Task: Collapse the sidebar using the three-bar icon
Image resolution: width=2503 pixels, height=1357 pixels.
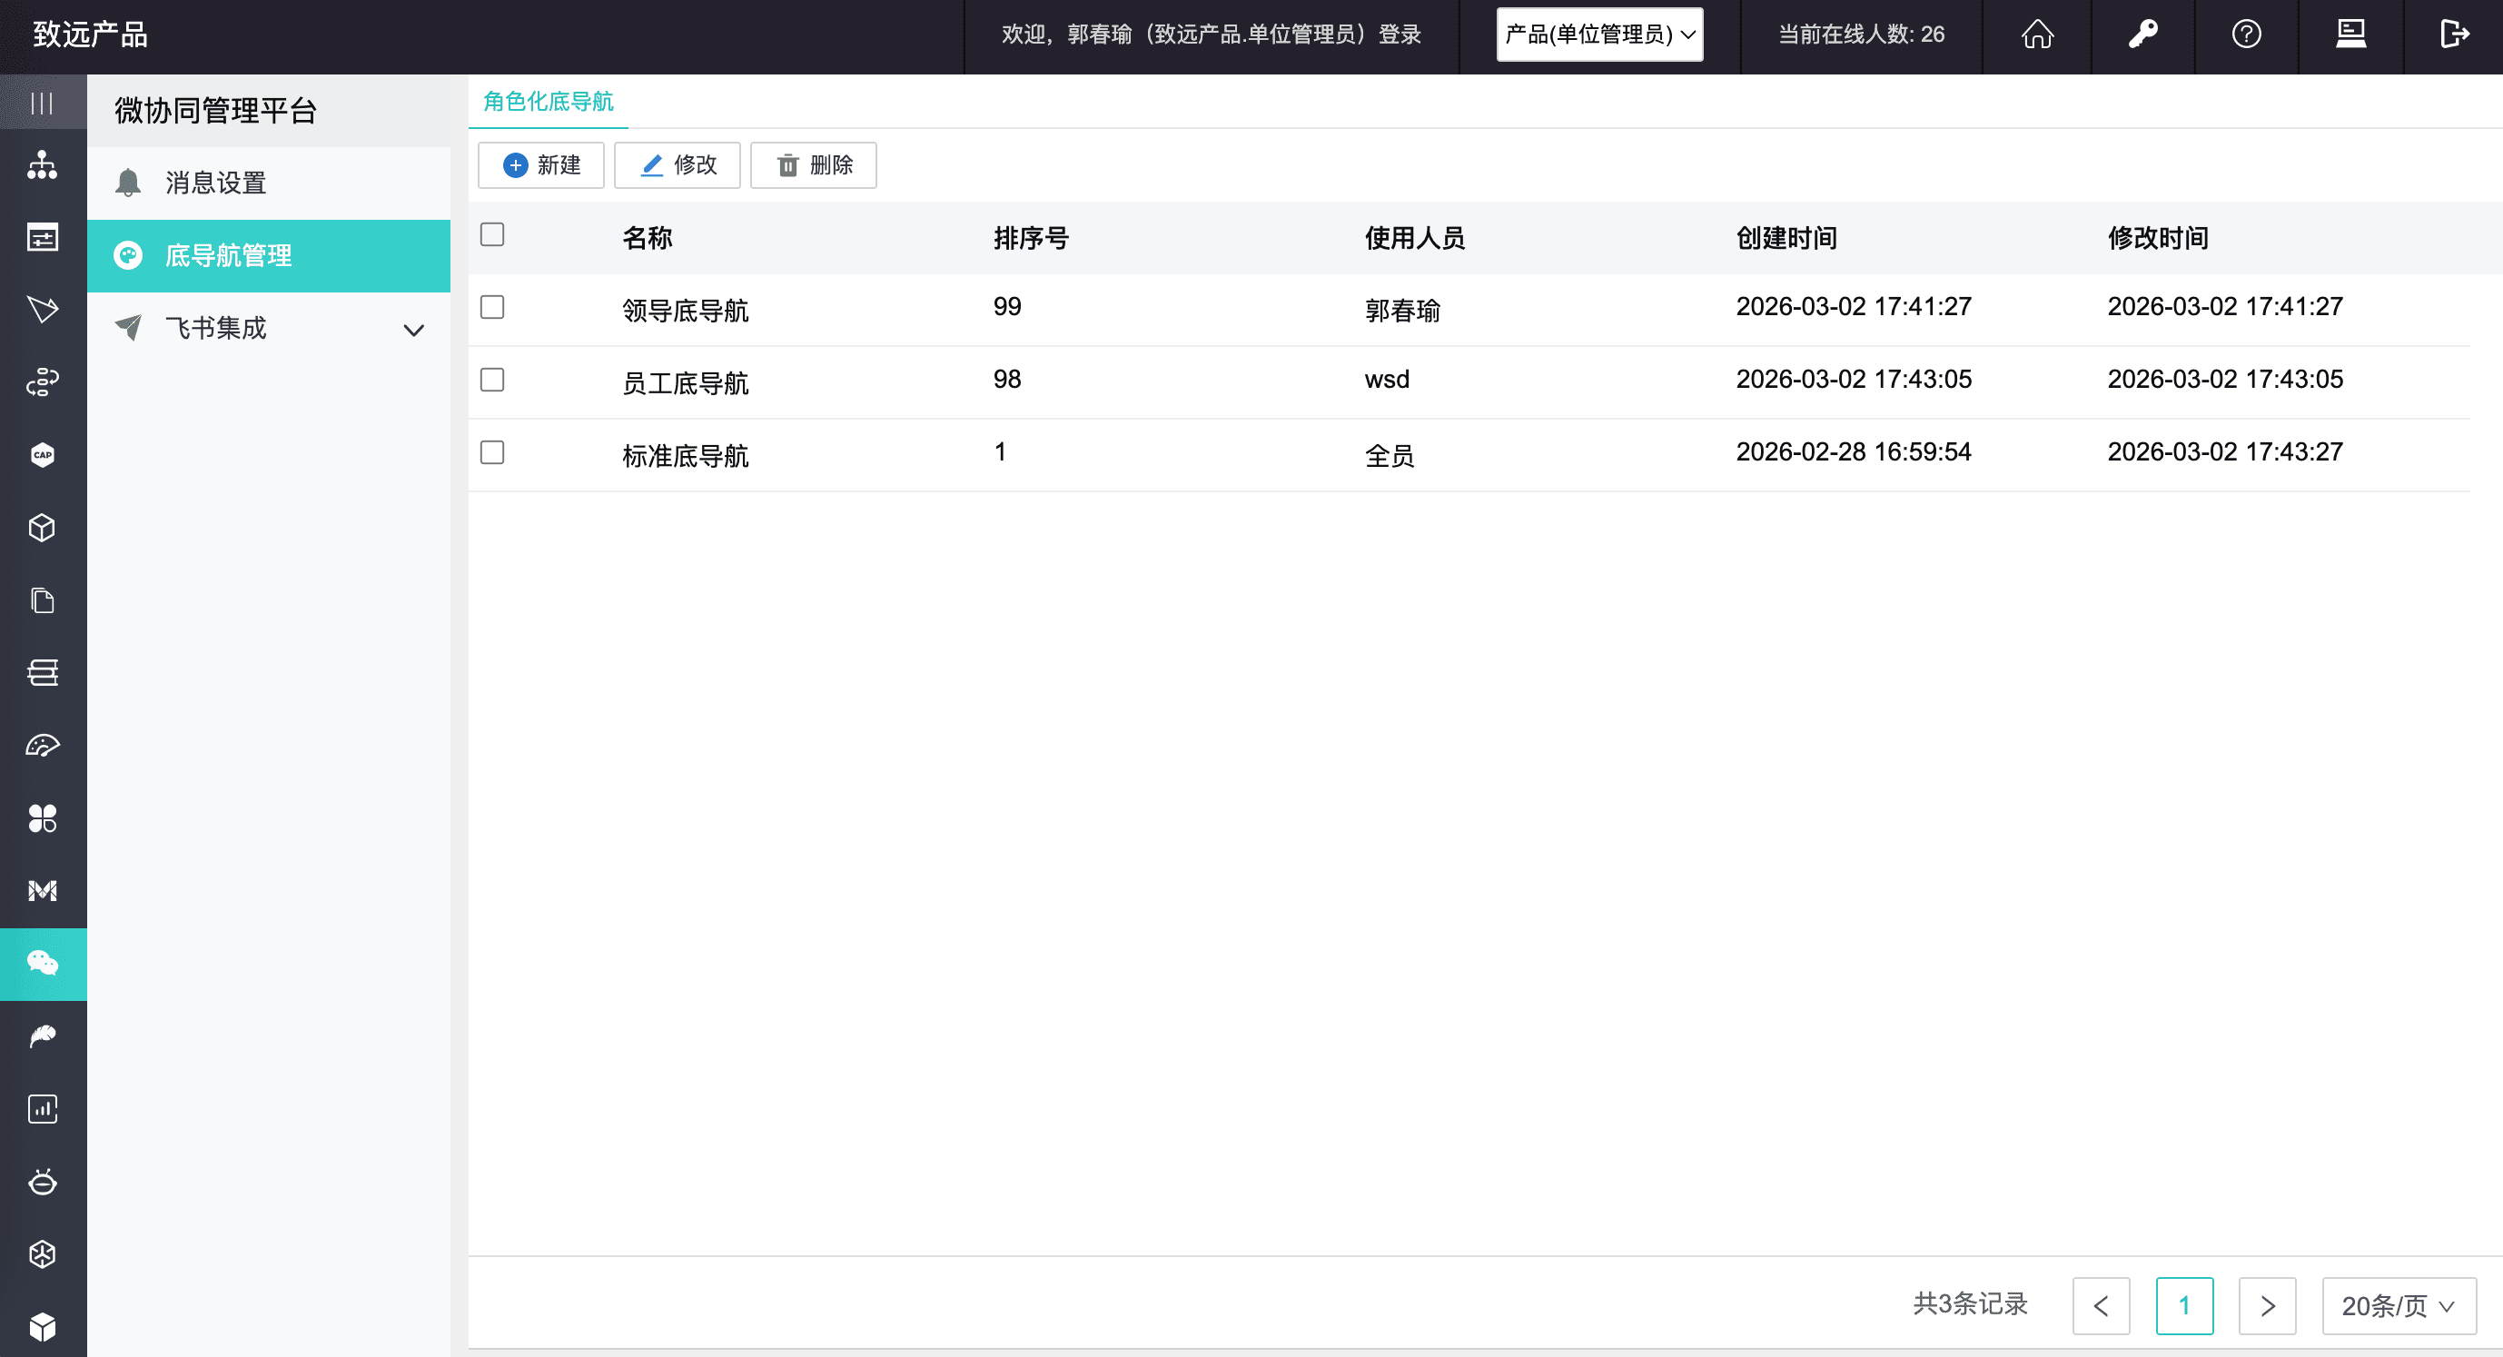Action: [x=42, y=102]
